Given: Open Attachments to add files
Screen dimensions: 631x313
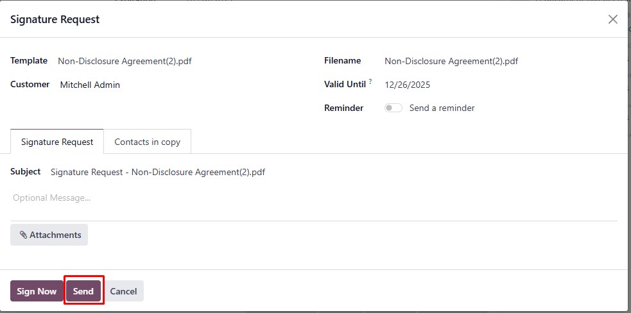Looking at the screenshot, I should click(49, 235).
